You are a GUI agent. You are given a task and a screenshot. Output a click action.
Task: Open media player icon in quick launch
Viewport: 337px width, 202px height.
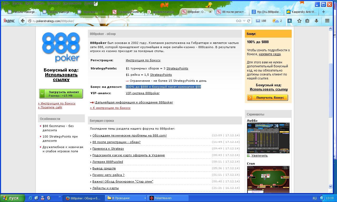[48, 198]
